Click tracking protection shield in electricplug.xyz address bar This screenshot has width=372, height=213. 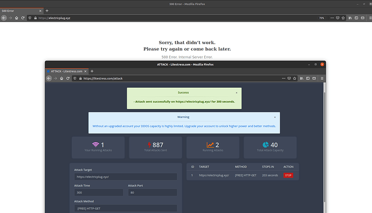30,18
